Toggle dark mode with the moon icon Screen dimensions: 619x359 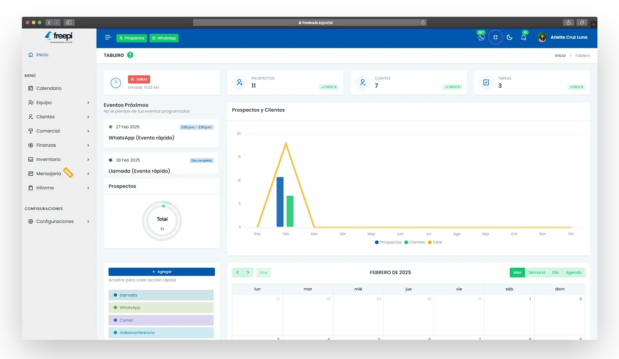[509, 37]
